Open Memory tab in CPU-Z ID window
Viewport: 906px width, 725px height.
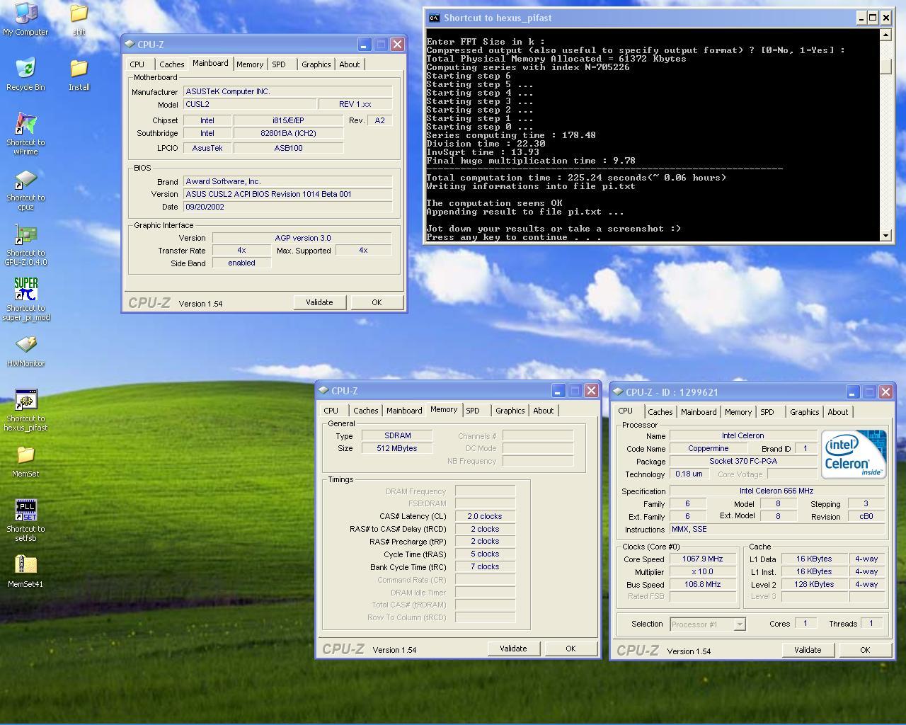click(738, 412)
